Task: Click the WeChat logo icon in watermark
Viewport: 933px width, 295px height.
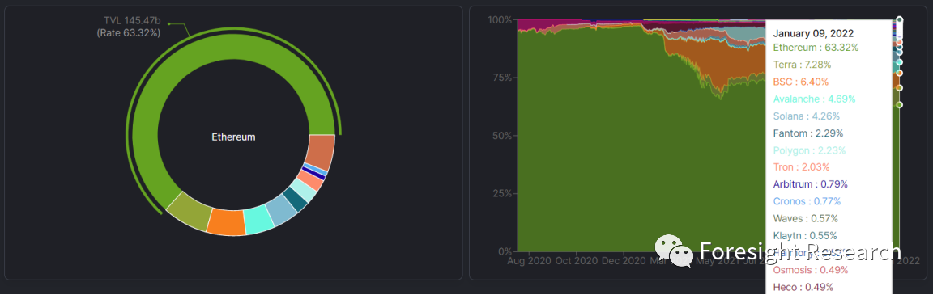Action: [x=674, y=250]
